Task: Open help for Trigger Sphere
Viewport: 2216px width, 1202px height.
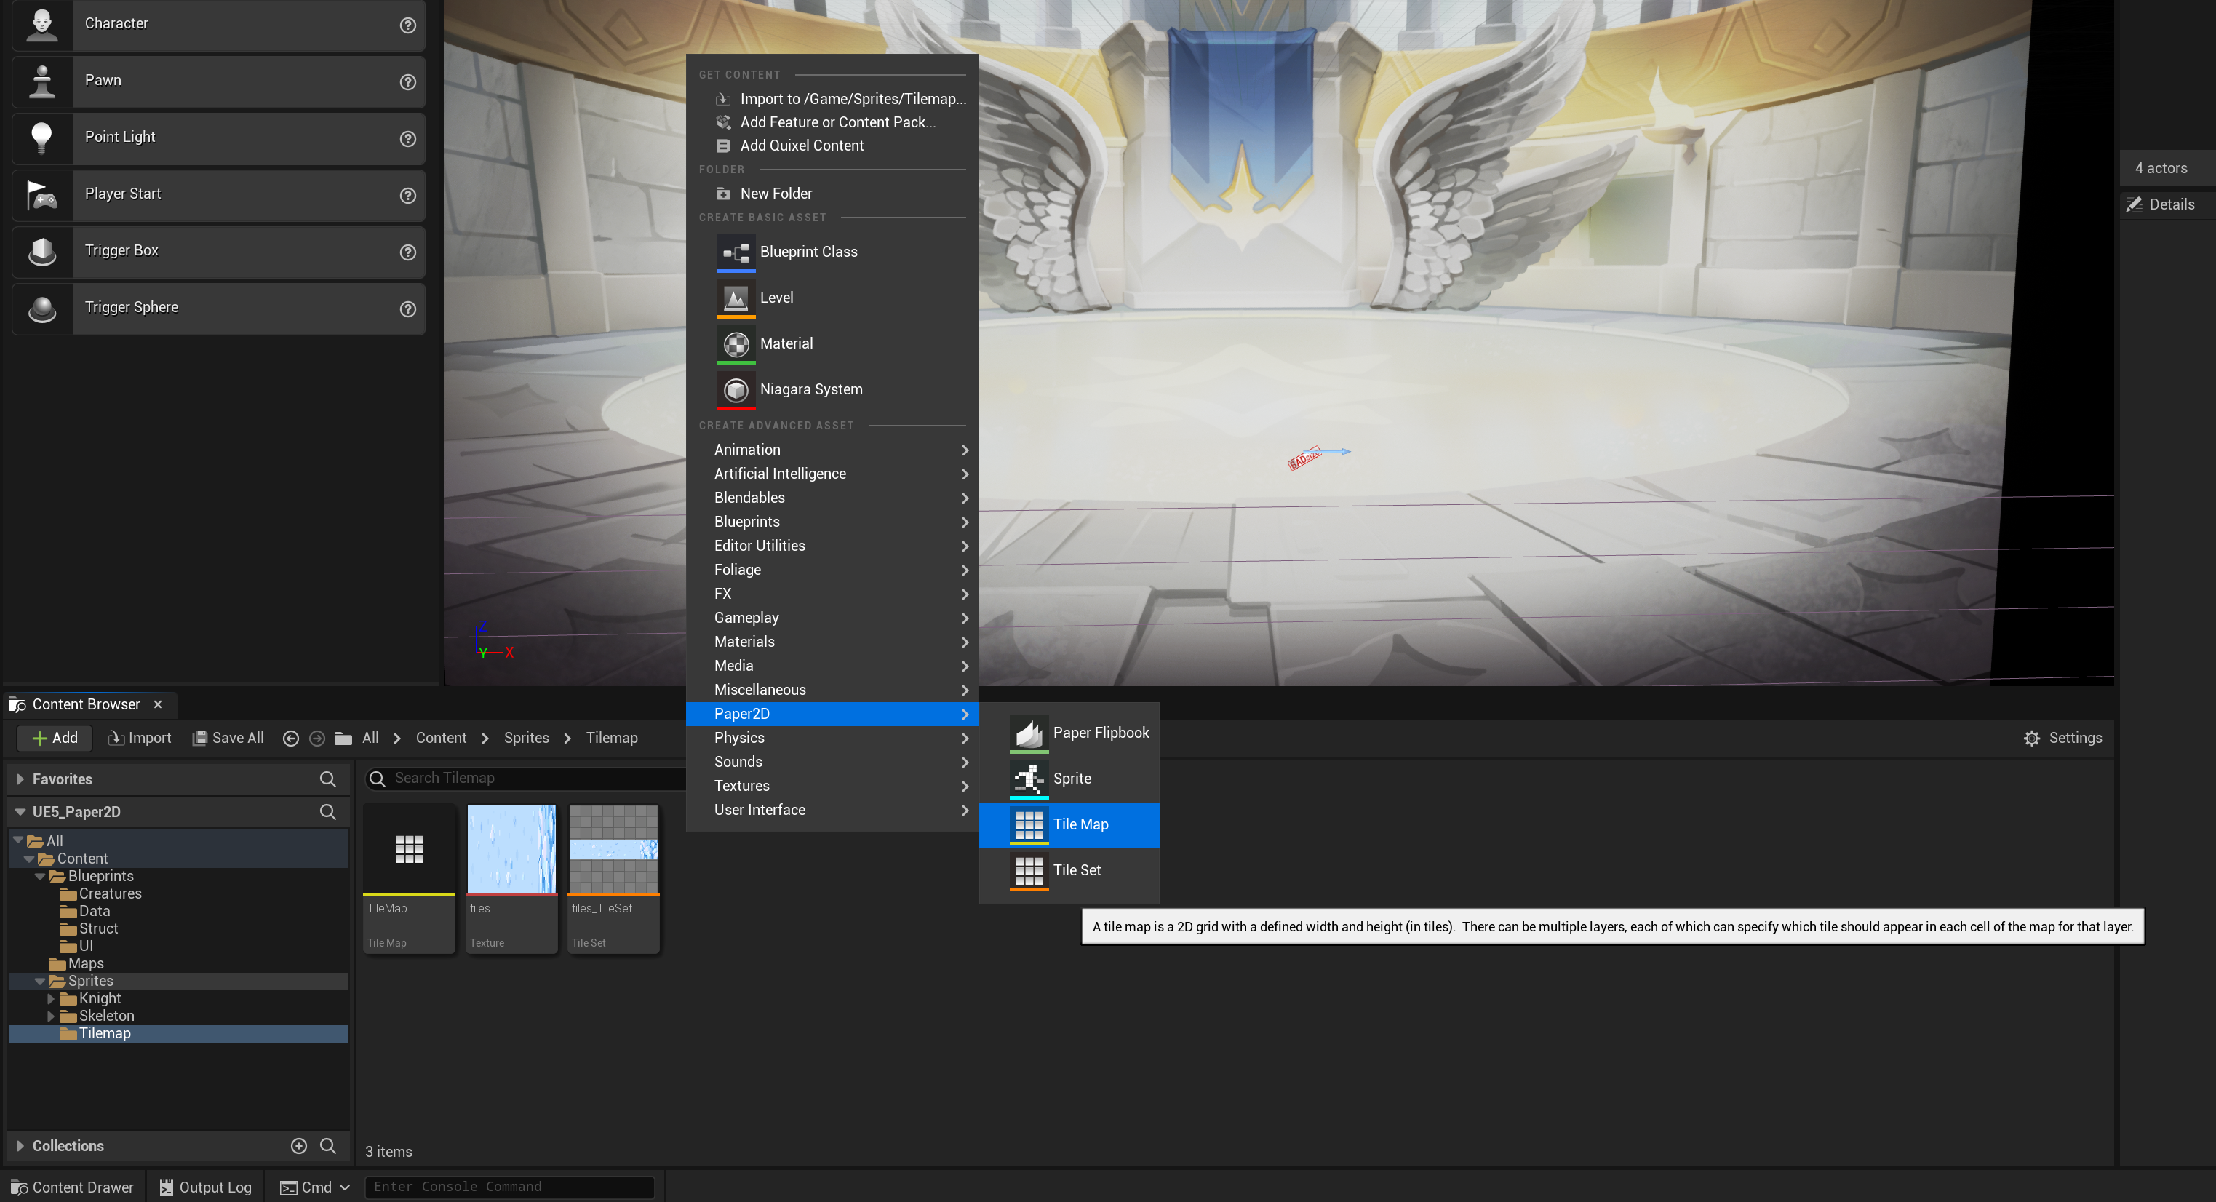Action: [407, 309]
